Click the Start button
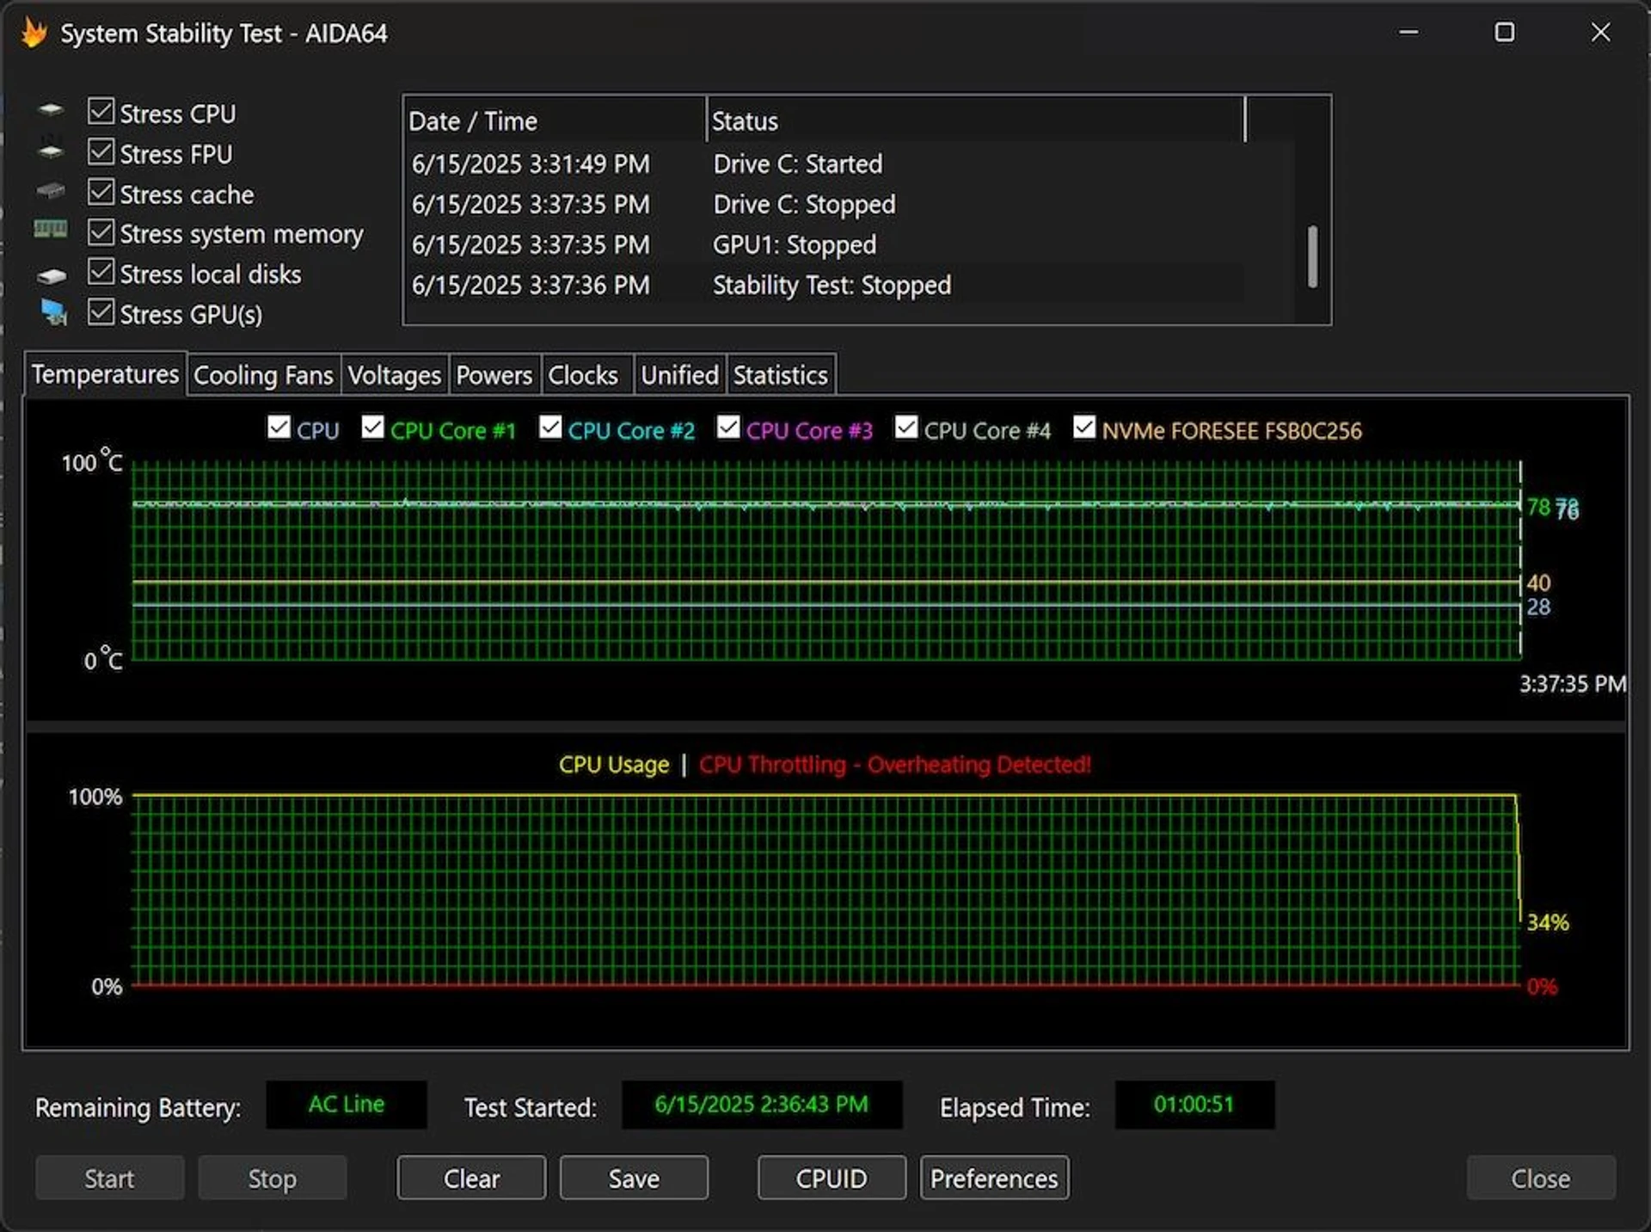 pos(109,1178)
